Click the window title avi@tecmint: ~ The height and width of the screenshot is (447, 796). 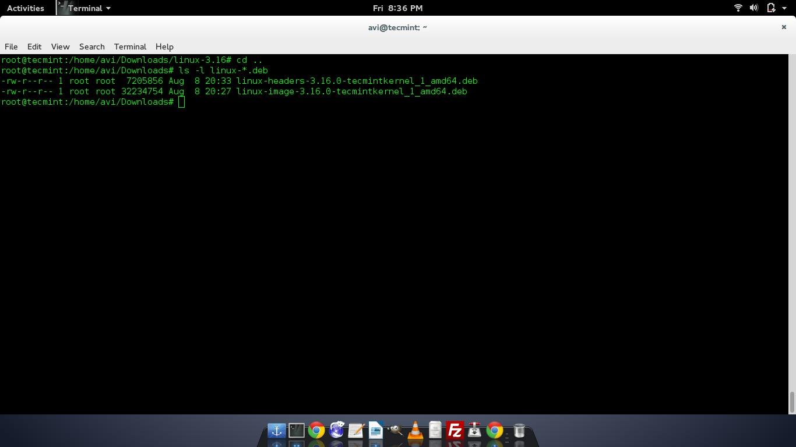(397, 27)
